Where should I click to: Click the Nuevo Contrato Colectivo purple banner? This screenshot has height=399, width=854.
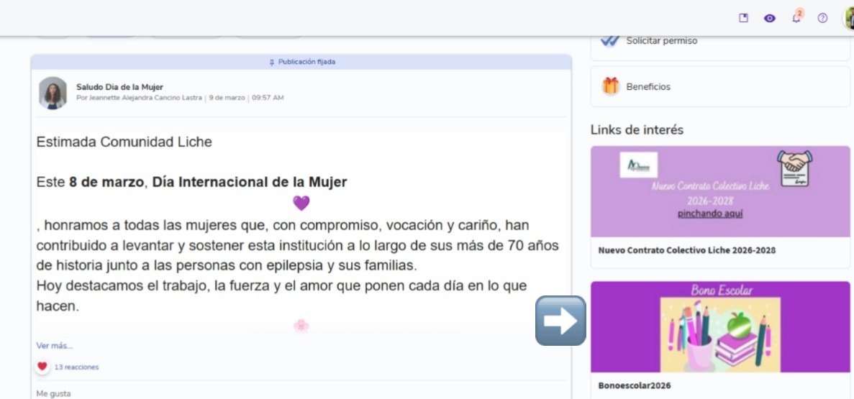(x=720, y=191)
